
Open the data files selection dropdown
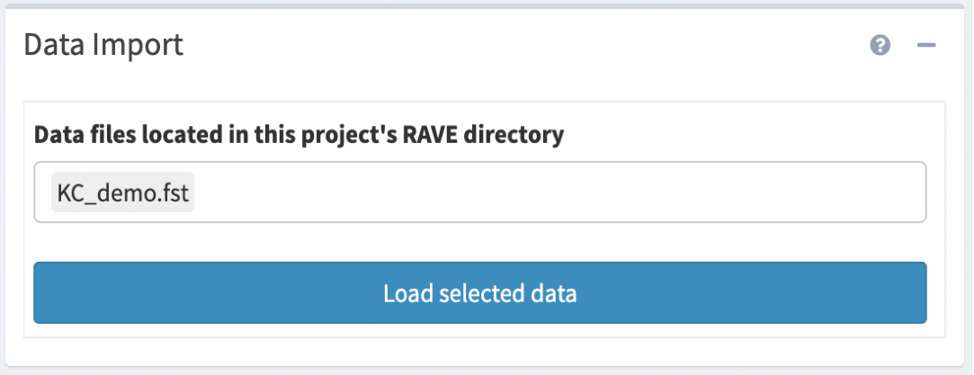pyautogui.click(x=558, y=192)
